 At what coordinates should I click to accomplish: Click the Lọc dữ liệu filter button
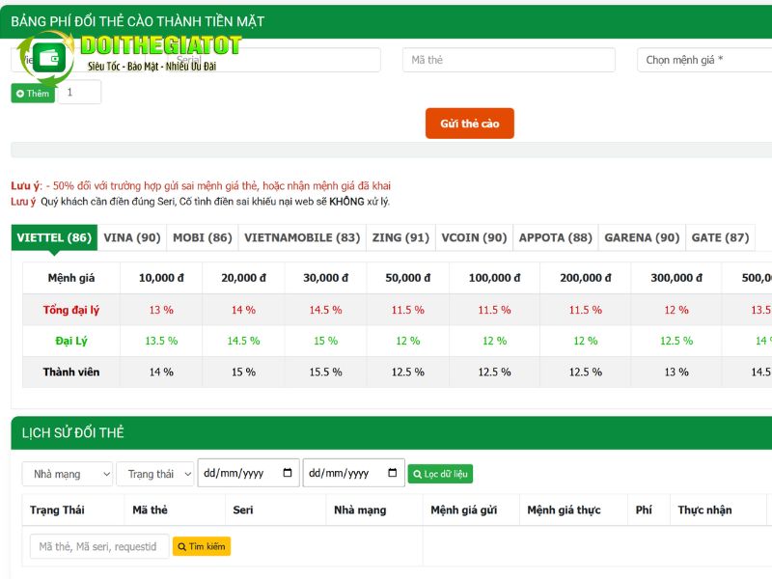pyautogui.click(x=440, y=474)
